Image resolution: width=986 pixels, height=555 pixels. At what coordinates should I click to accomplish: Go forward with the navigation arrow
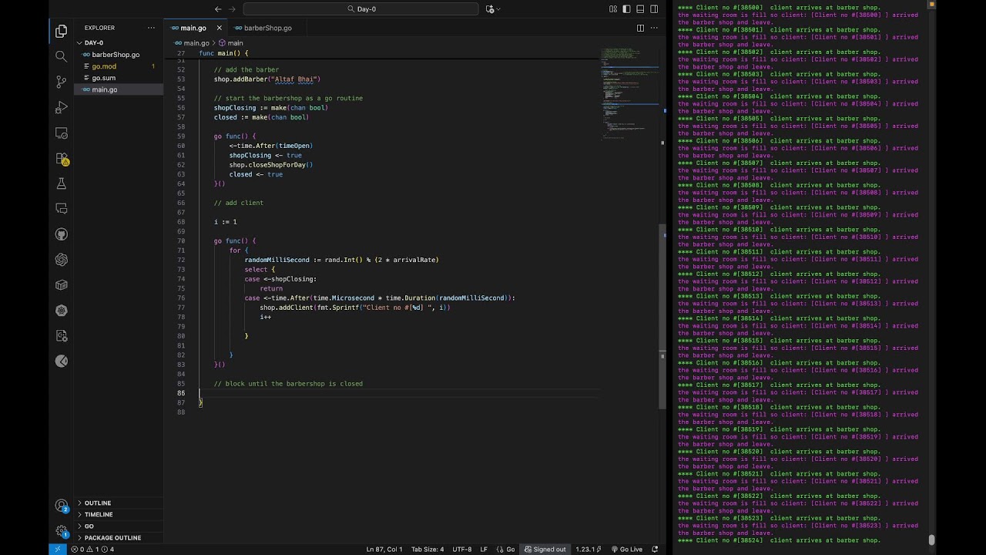(x=233, y=9)
